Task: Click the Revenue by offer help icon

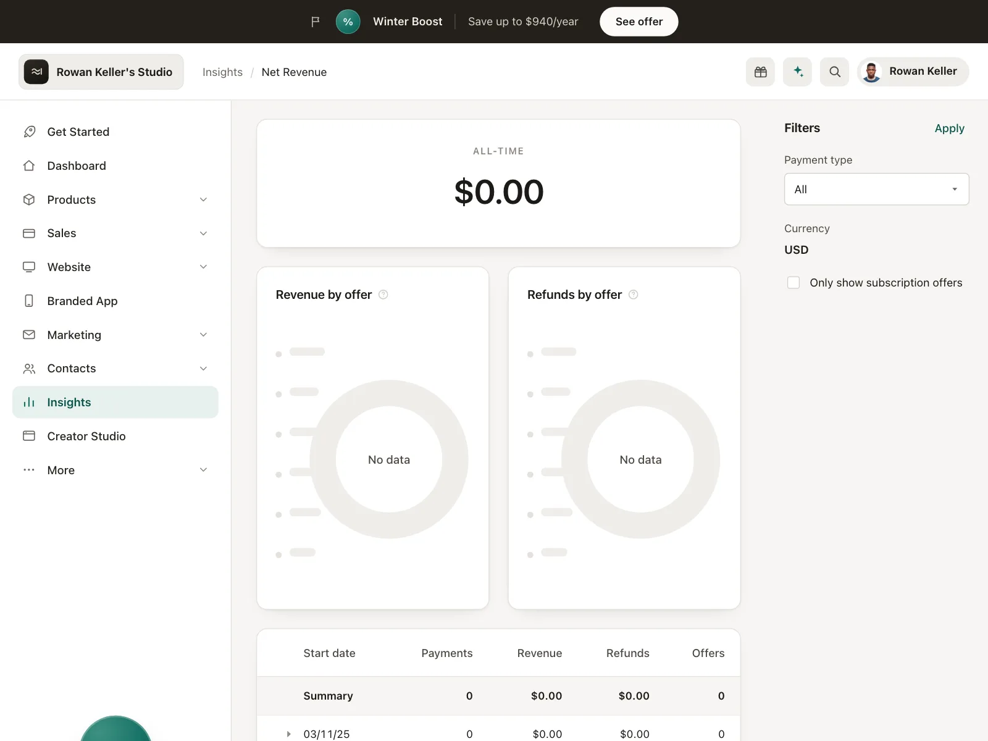Action: tap(383, 295)
